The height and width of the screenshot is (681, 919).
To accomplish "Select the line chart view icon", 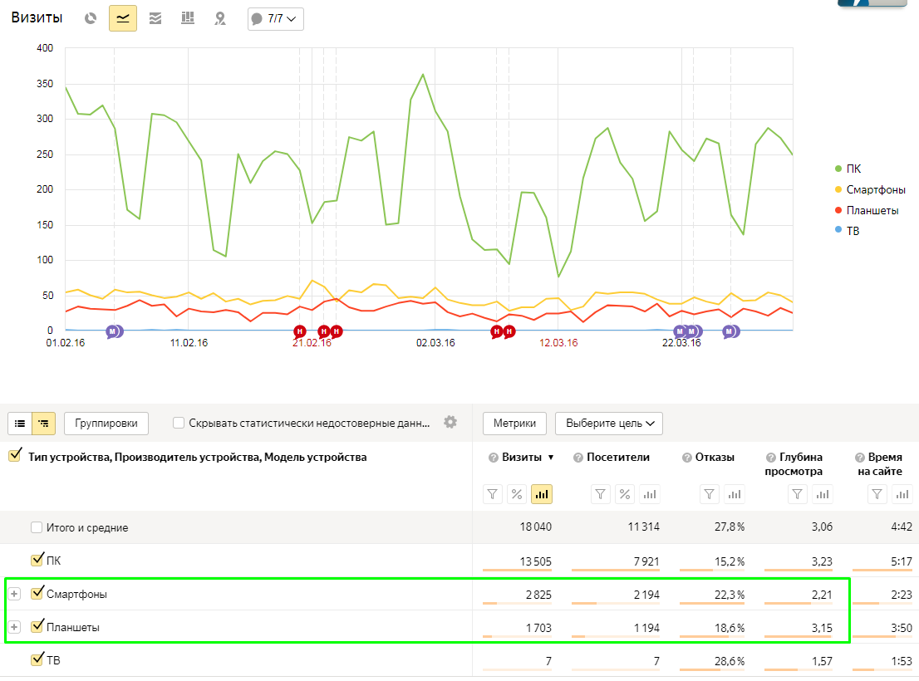I will tap(123, 18).
